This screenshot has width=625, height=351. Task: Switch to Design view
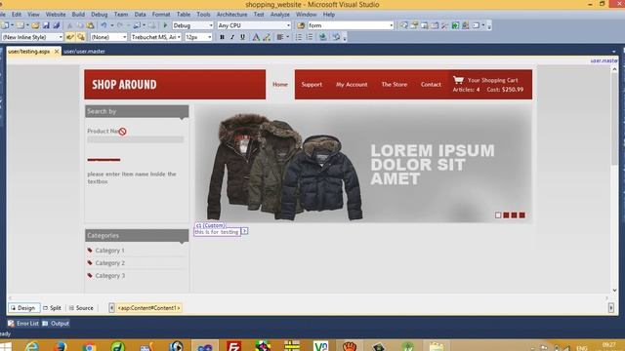pos(23,308)
